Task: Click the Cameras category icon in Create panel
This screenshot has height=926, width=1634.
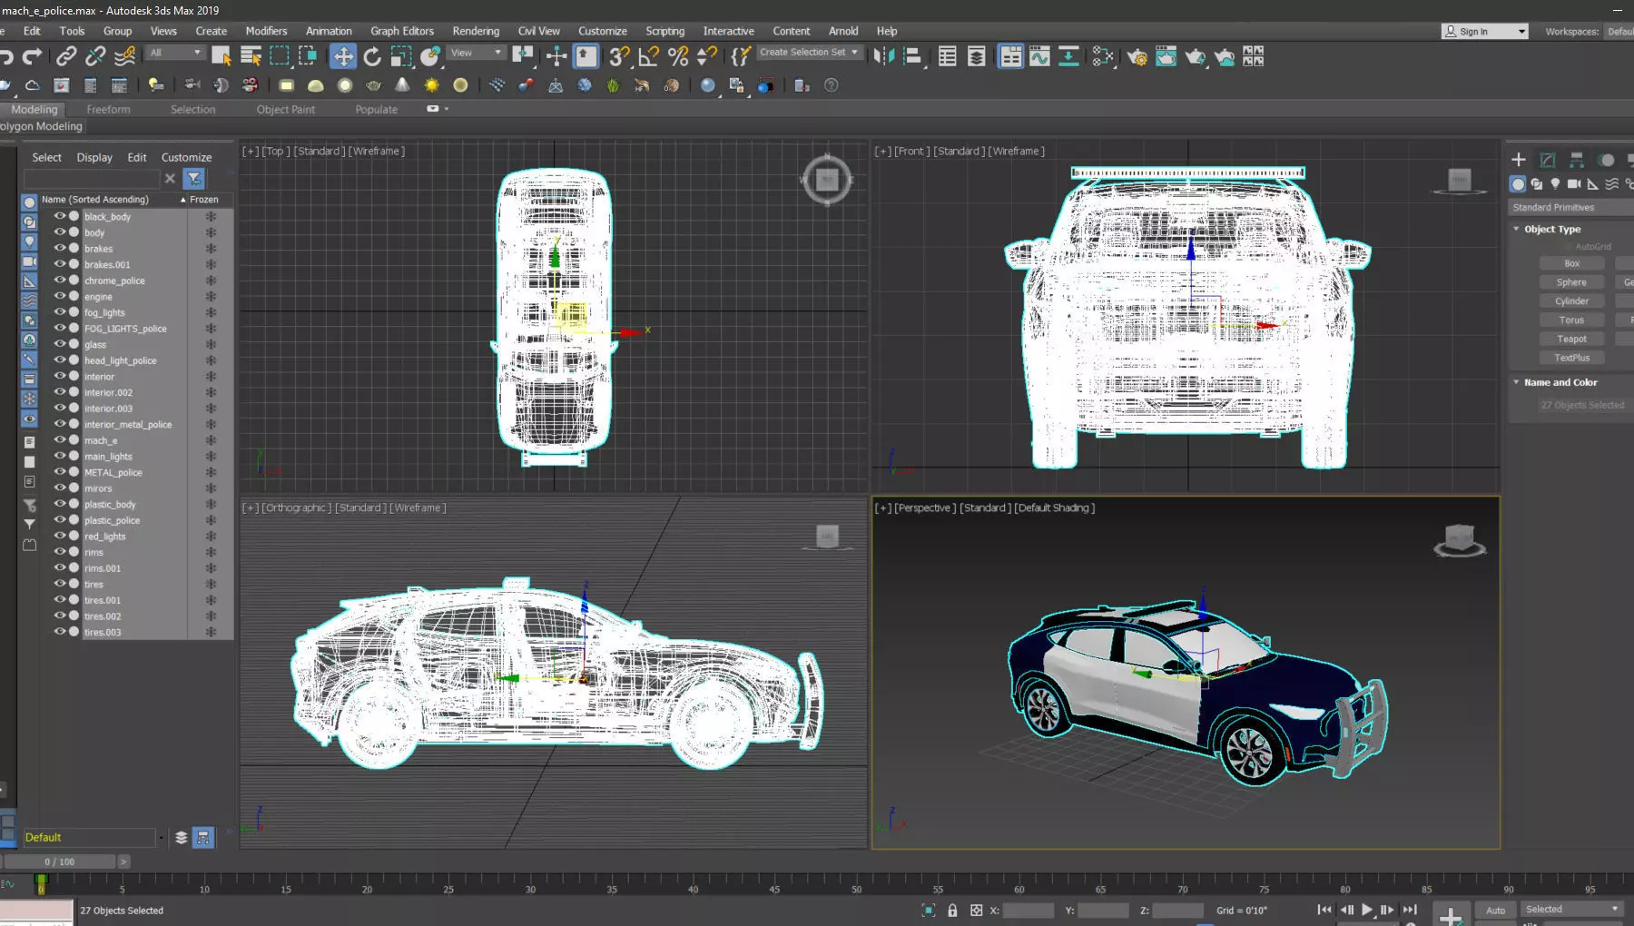Action: tap(1574, 183)
